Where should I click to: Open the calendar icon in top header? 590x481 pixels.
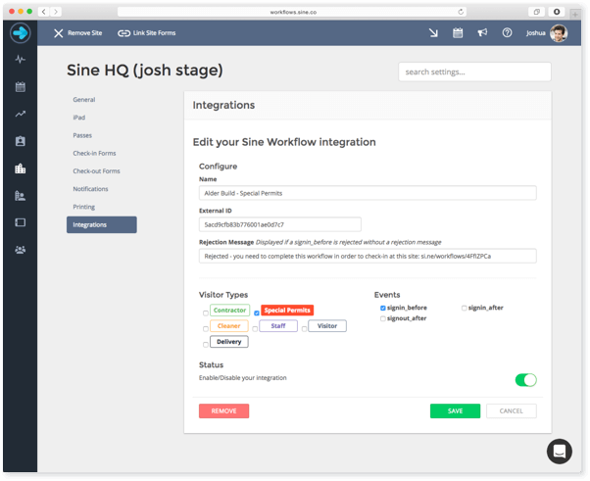pos(458,32)
